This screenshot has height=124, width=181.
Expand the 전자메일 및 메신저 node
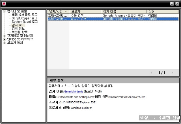click(x=4, y=36)
